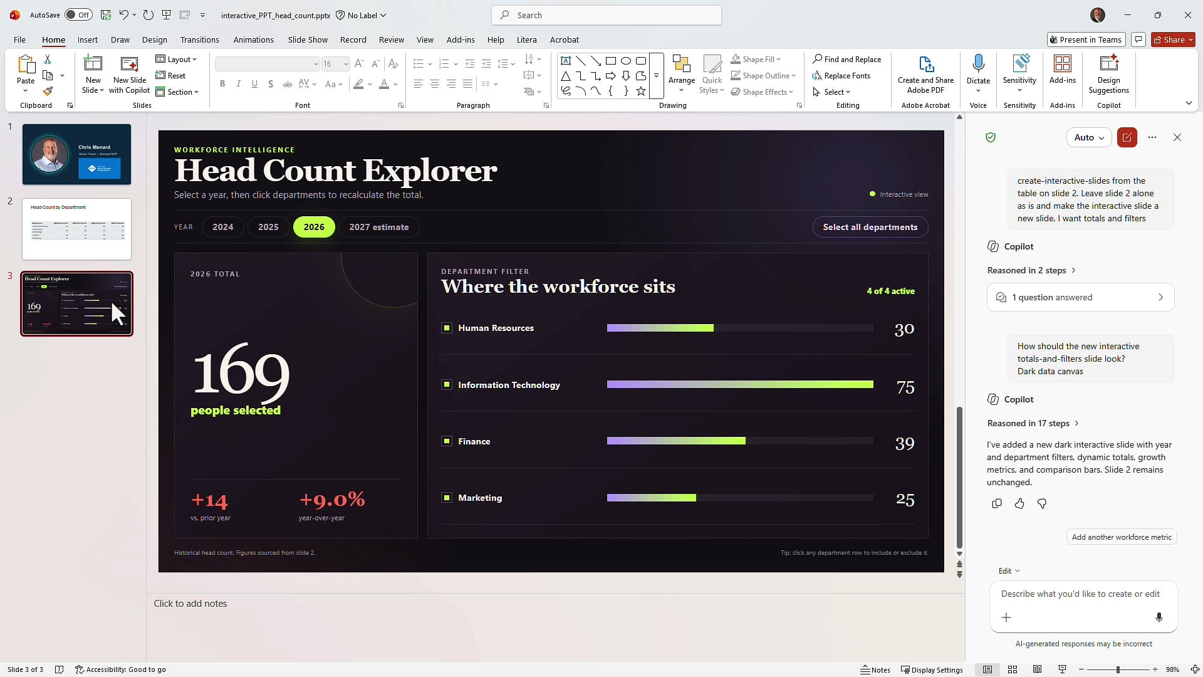Apply Bold formatting
This screenshot has height=677, width=1203.
pyautogui.click(x=222, y=84)
